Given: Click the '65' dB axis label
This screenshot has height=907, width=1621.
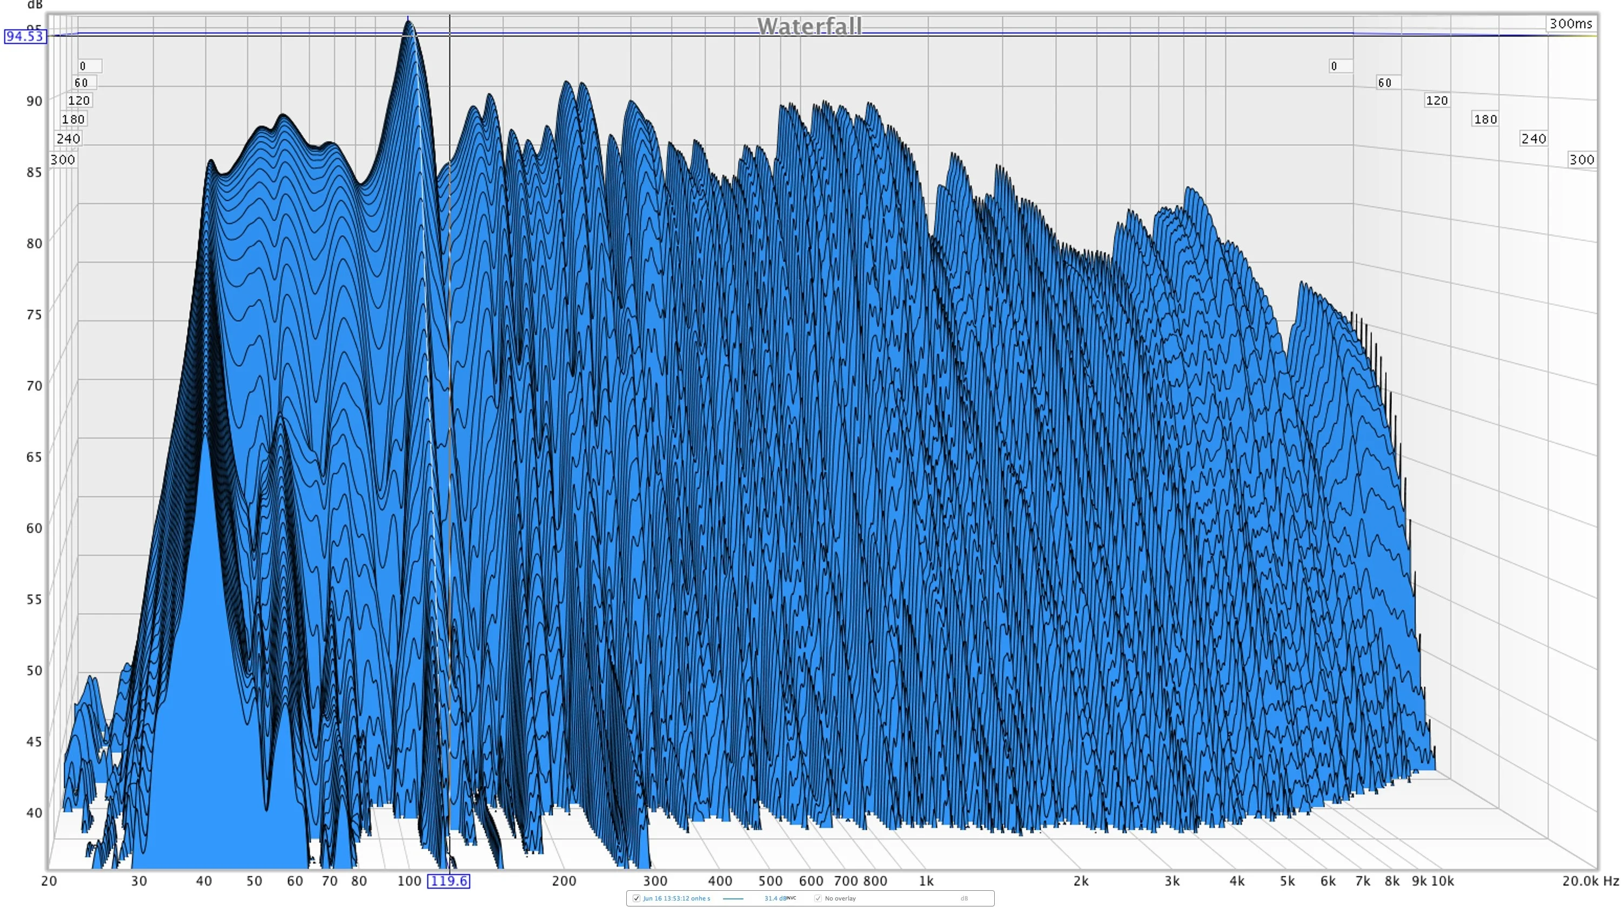Looking at the screenshot, I should [x=34, y=456].
